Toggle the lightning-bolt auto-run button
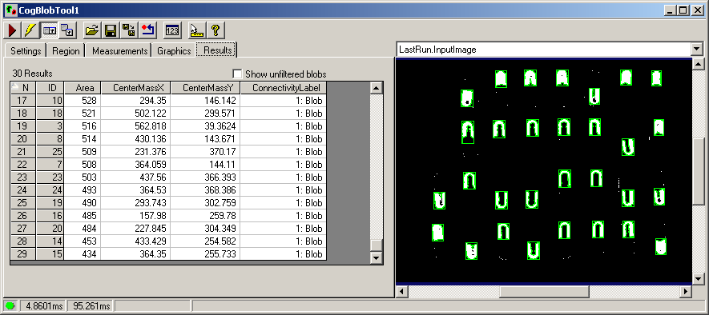 pos(30,30)
